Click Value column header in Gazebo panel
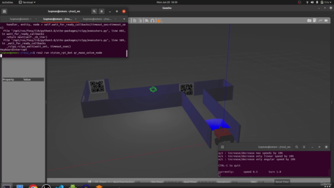Screen dimensions: 334x188 click(27, 79)
